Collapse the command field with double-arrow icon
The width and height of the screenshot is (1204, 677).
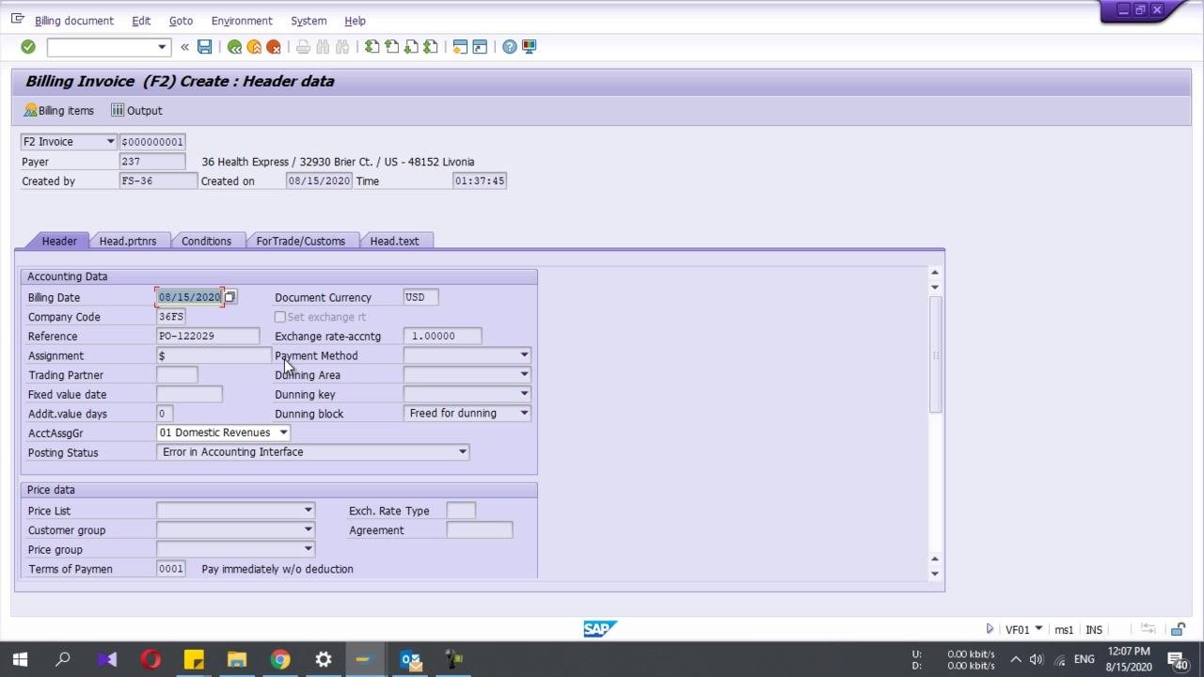click(x=184, y=47)
